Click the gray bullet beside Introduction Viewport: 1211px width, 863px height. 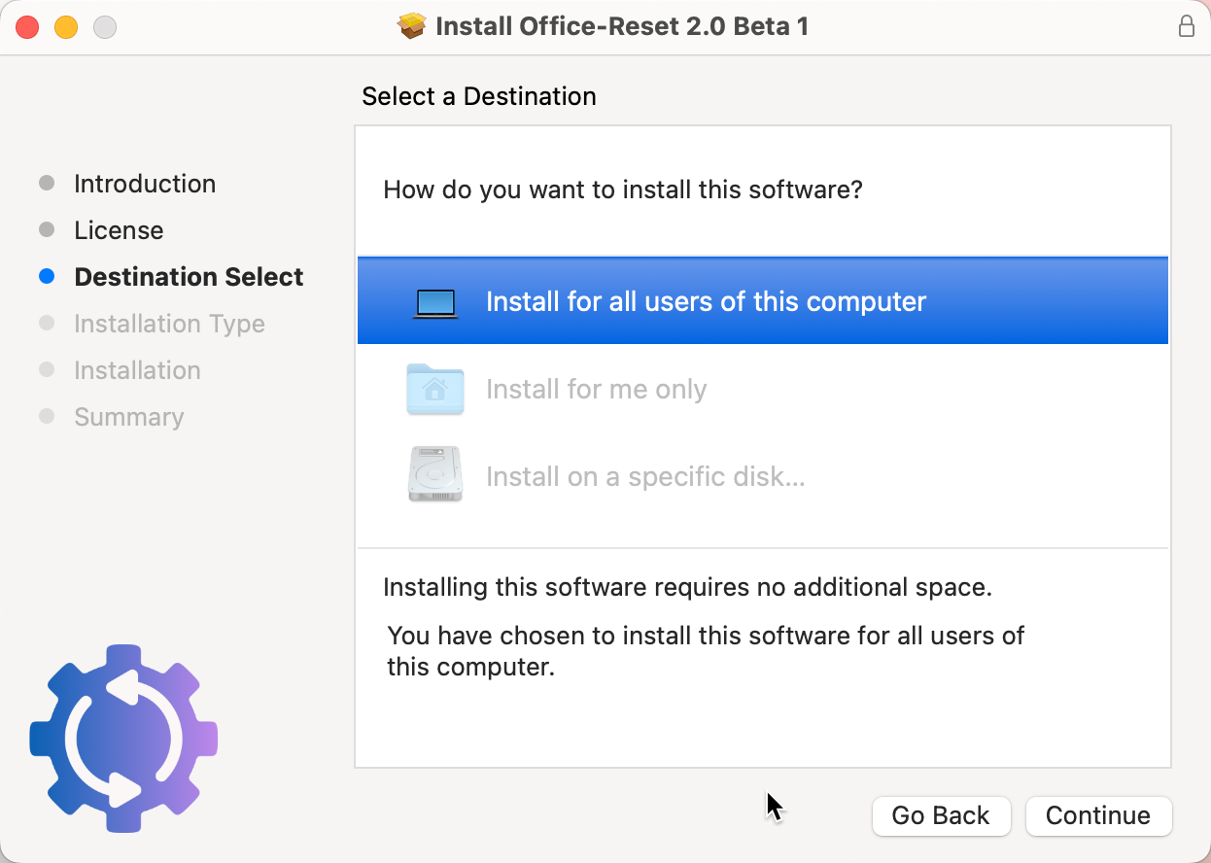[x=47, y=184]
